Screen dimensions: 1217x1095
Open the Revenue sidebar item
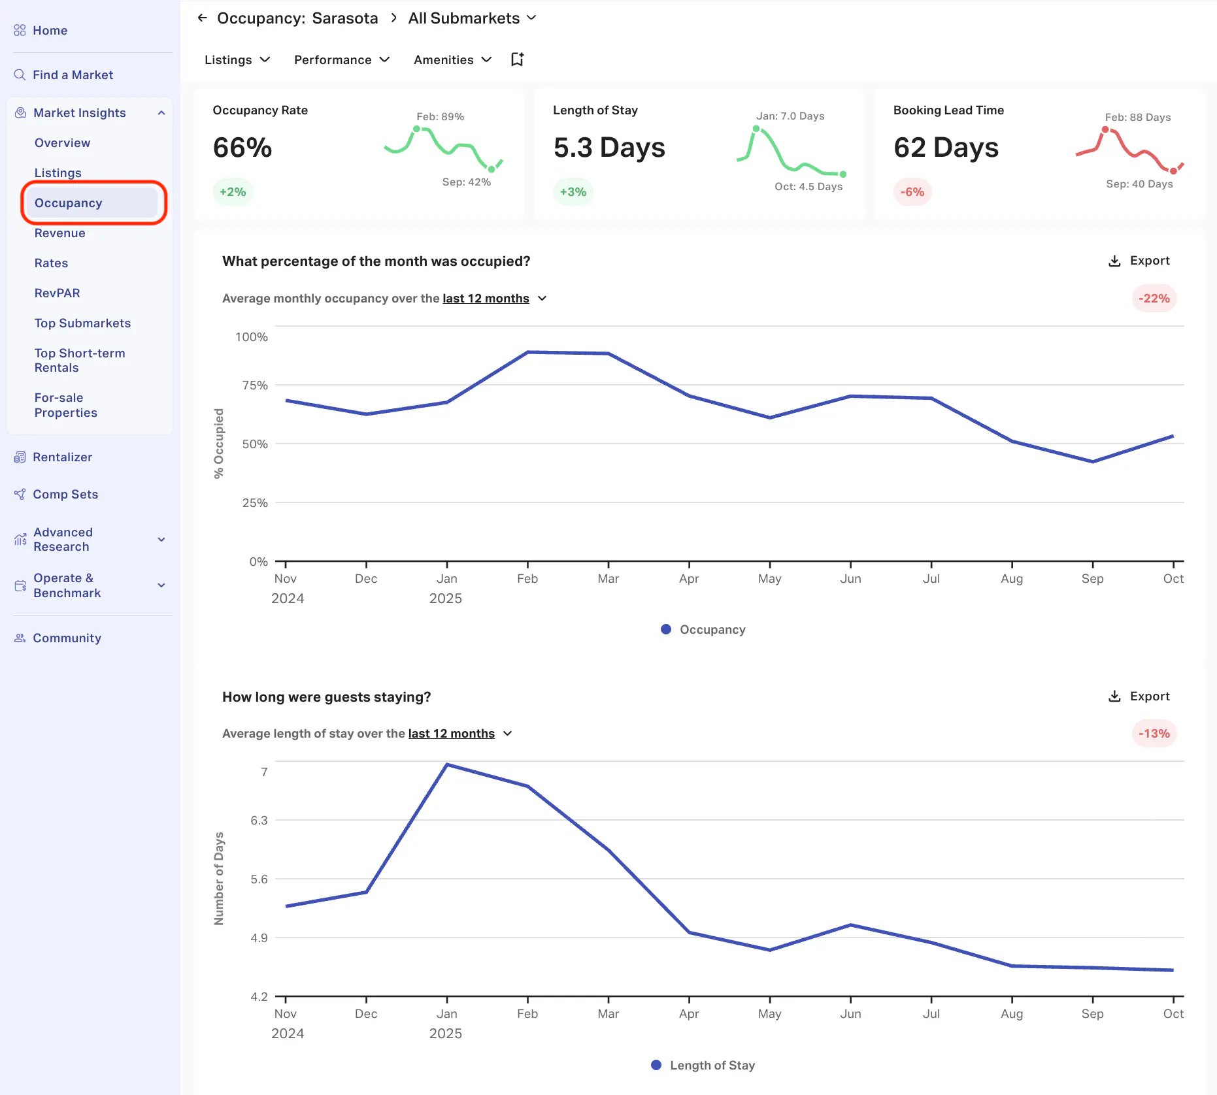pyautogui.click(x=59, y=233)
